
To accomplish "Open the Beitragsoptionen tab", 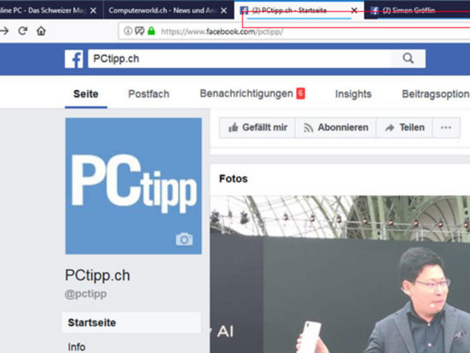I will point(436,94).
